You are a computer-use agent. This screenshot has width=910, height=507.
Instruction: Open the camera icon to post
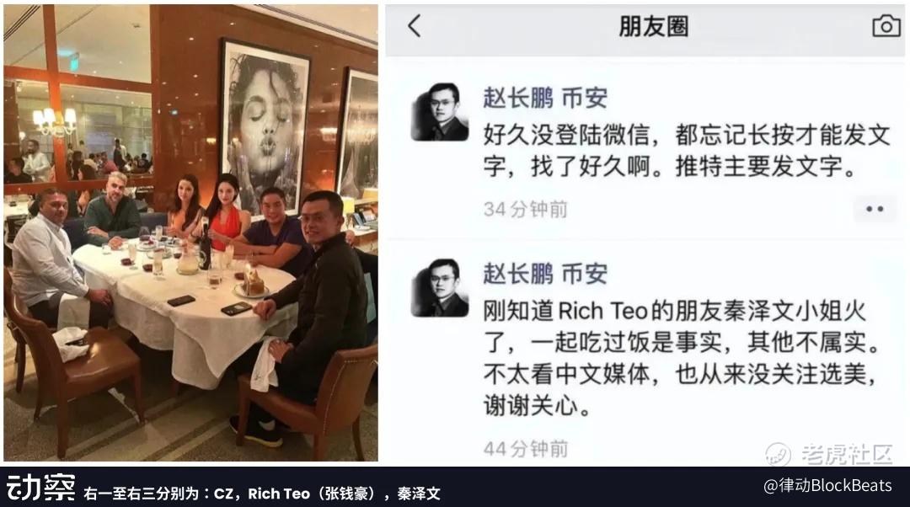pyautogui.click(x=886, y=26)
